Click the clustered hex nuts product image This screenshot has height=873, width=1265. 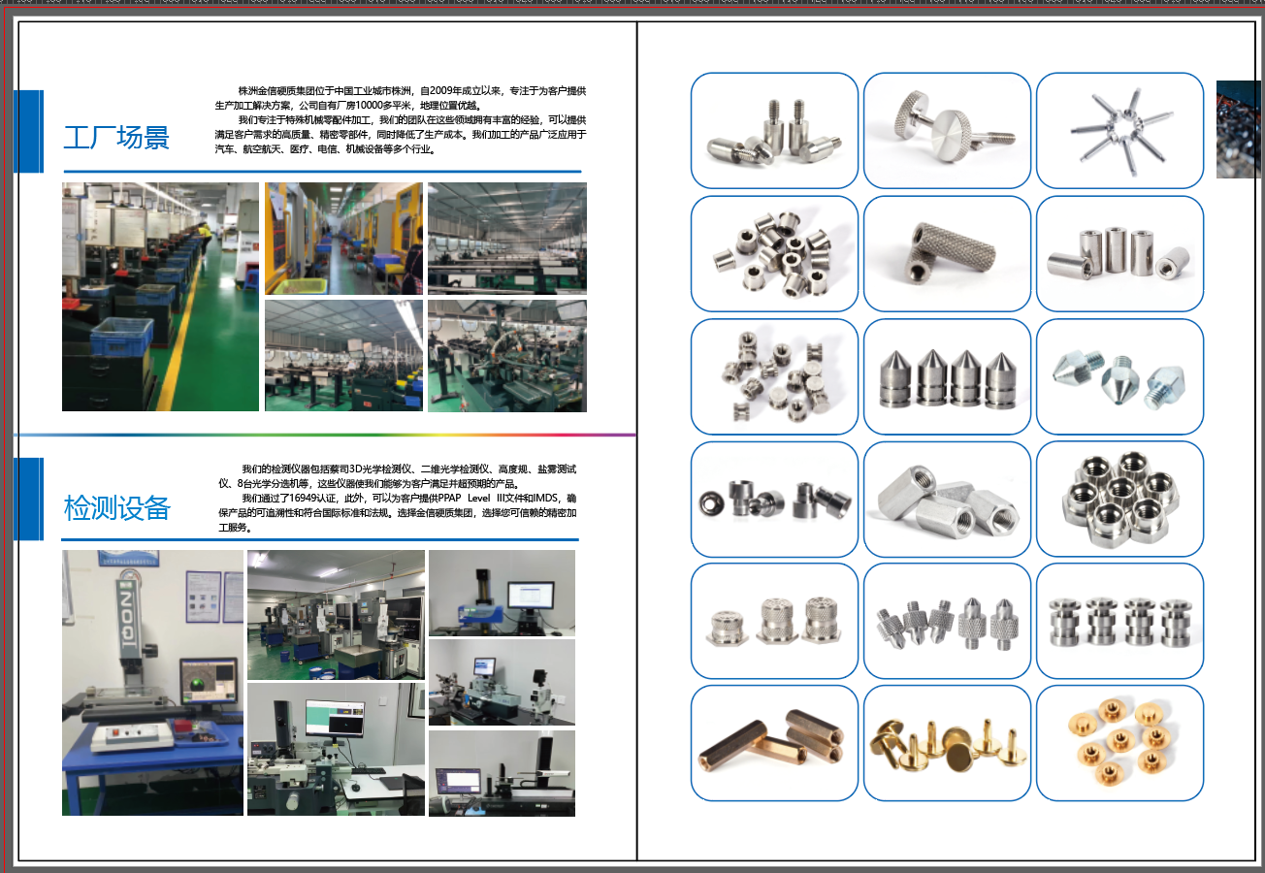coord(1119,499)
